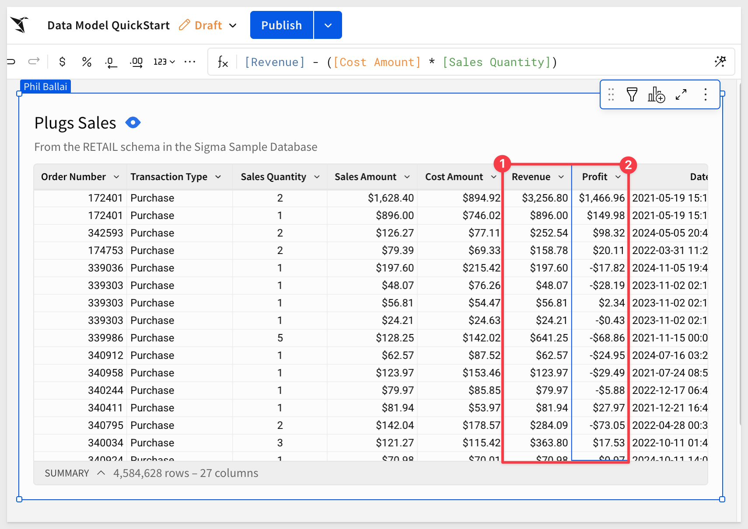Select the Order Number header
748x529 pixels.
tap(73, 177)
